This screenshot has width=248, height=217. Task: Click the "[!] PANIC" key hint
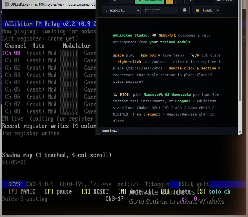click(x=22, y=192)
